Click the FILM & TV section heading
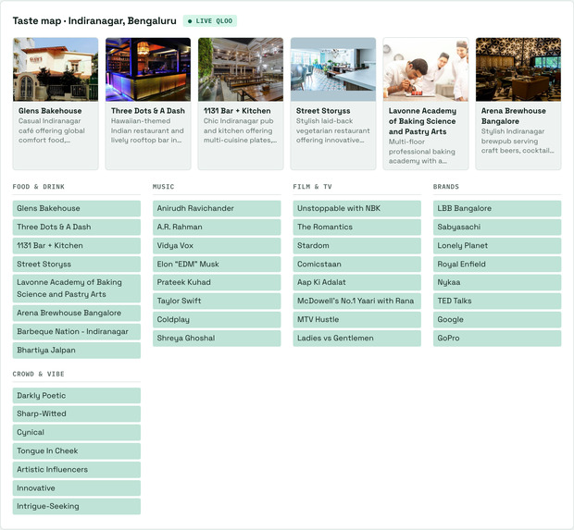This screenshot has height=530, width=574. point(312,187)
